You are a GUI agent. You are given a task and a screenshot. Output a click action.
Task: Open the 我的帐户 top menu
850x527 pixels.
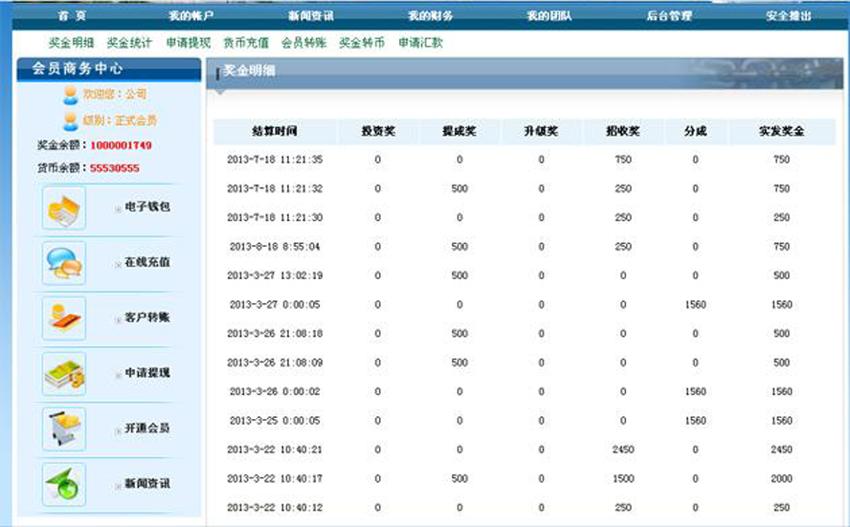pyautogui.click(x=190, y=15)
